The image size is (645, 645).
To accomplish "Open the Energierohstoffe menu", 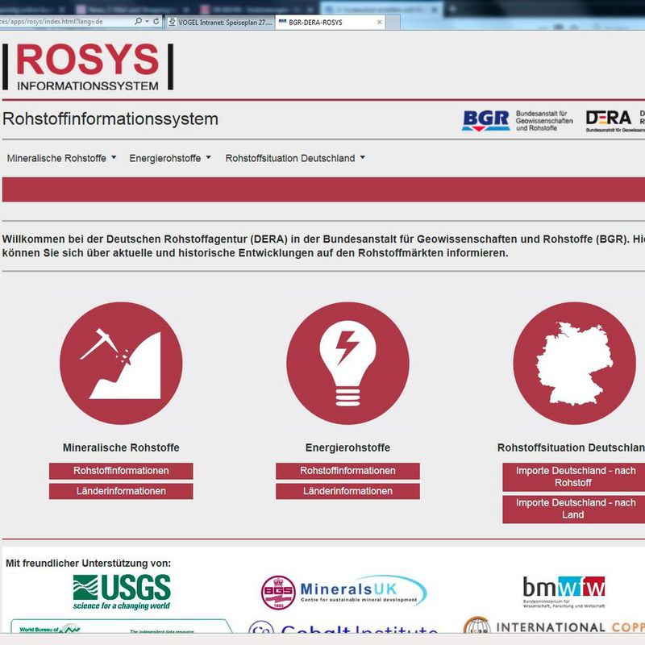I will click(170, 158).
